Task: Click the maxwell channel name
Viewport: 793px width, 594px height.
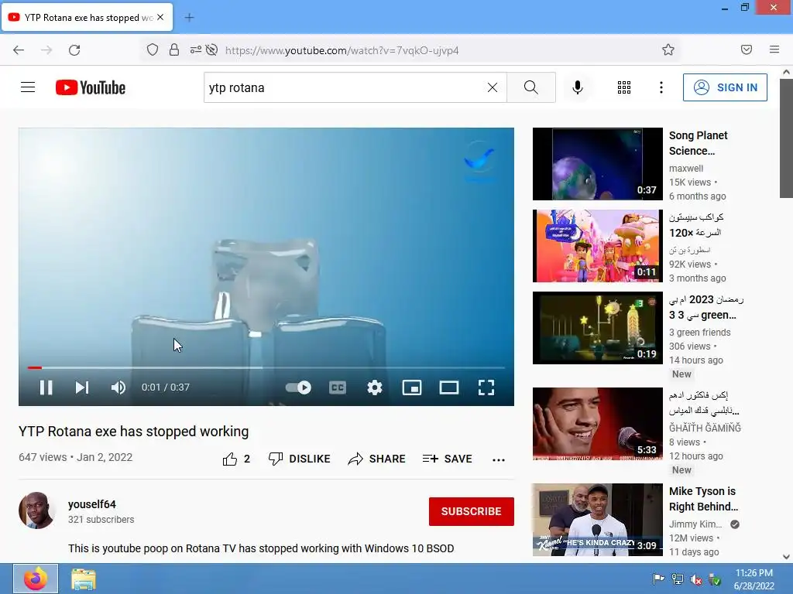Action: pos(686,168)
